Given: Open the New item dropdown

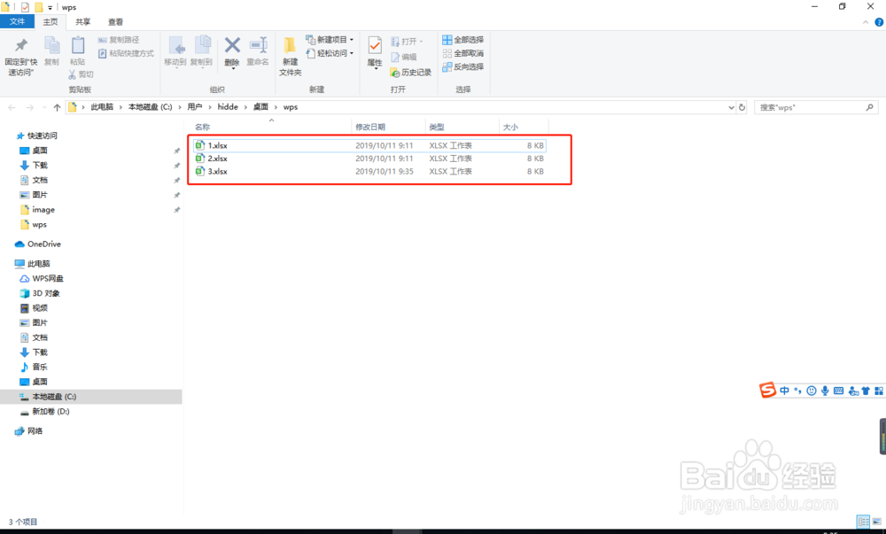Looking at the screenshot, I should [330, 40].
